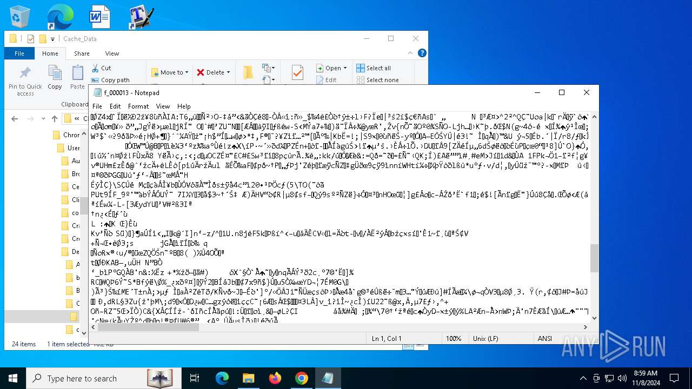Screen dimensions: 692x389
Task: Click Edit in the Explorer Open group
Action: 326,80
